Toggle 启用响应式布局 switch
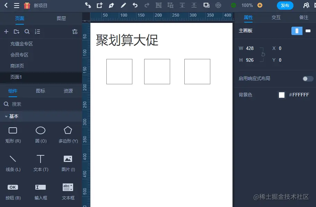 307,79
